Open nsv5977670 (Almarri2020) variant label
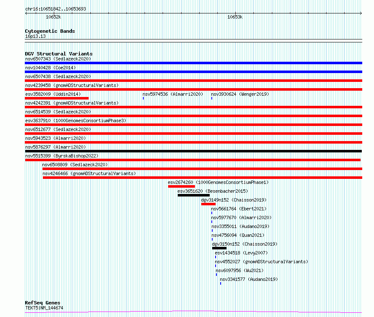The width and height of the screenshot is (374, 317). point(241,217)
